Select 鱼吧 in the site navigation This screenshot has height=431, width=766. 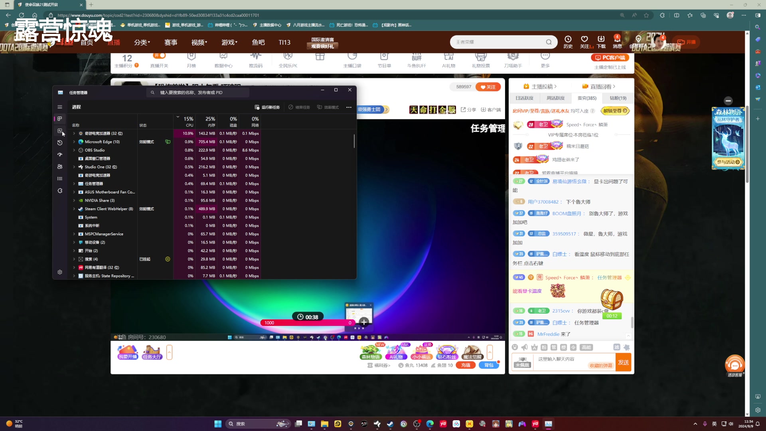[x=258, y=42]
